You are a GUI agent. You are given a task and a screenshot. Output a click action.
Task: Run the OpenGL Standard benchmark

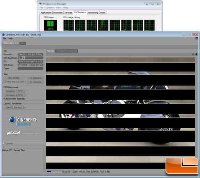pos(14,107)
